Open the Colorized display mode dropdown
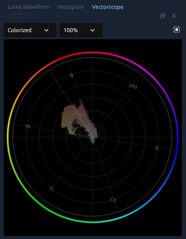Screen dimensions: 186x239 (x=30, y=30)
